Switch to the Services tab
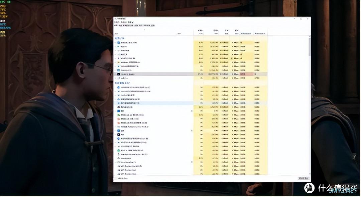The width and height of the screenshot is (361, 197). [153, 25]
